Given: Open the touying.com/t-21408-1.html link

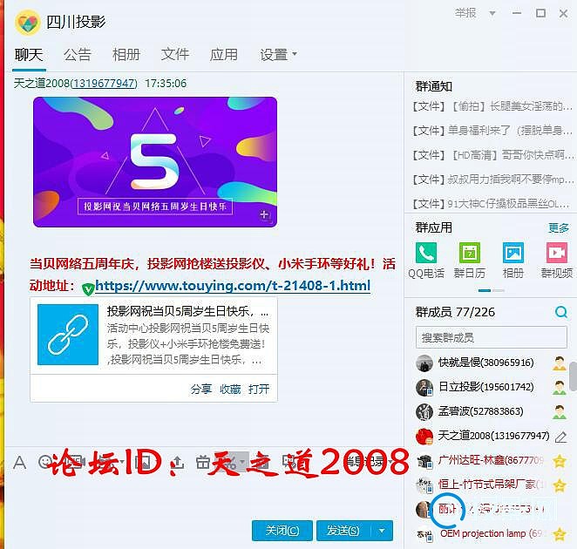Looking at the screenshot, I should [233, 286].
